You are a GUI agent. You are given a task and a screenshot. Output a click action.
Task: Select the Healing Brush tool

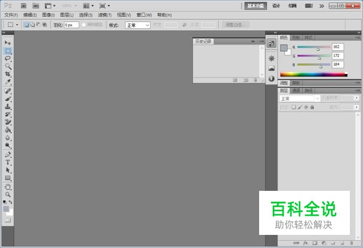[x=8, y=91]
